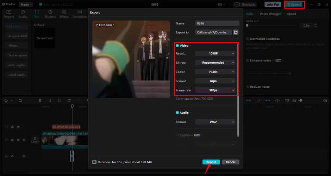Screen dimensions: 331x176
Task: Click the teal Export button in the dialog
Action: 211,162
